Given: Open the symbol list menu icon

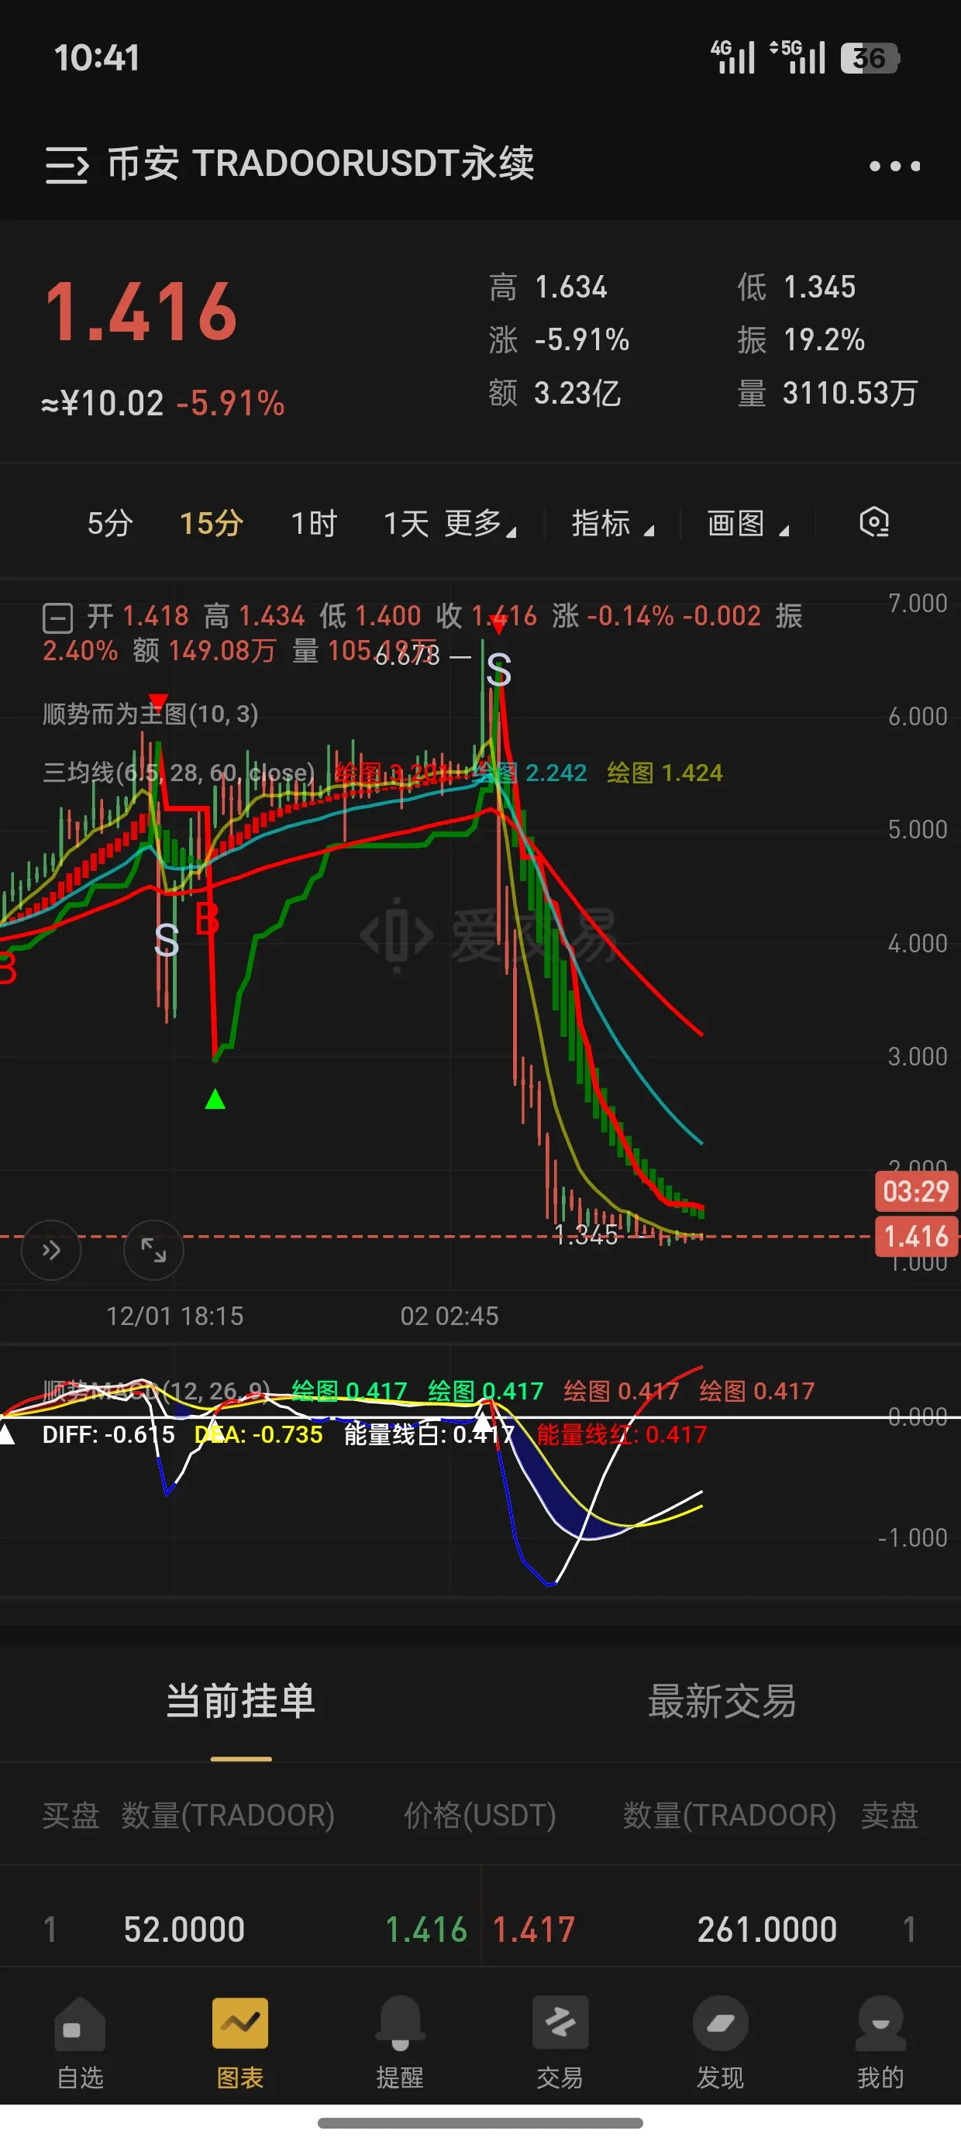Looking at the screenshot, I should pos(67,164).
